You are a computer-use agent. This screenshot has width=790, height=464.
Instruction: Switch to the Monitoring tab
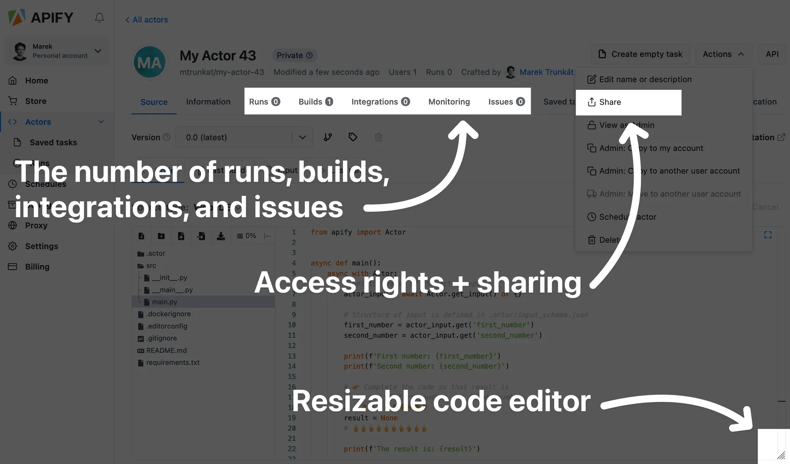point(449,102)
